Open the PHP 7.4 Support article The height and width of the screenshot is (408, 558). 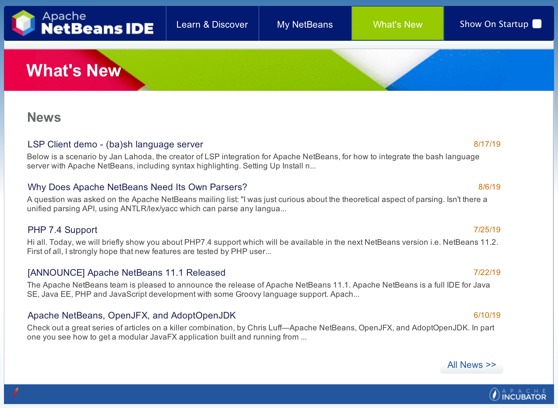[x=63, y=230]
